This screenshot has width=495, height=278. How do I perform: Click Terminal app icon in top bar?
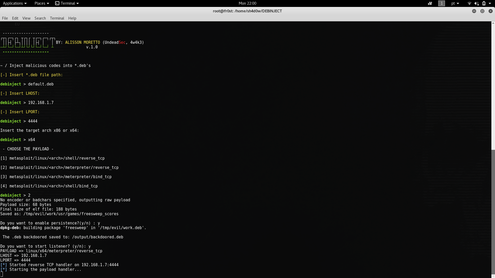57,3
